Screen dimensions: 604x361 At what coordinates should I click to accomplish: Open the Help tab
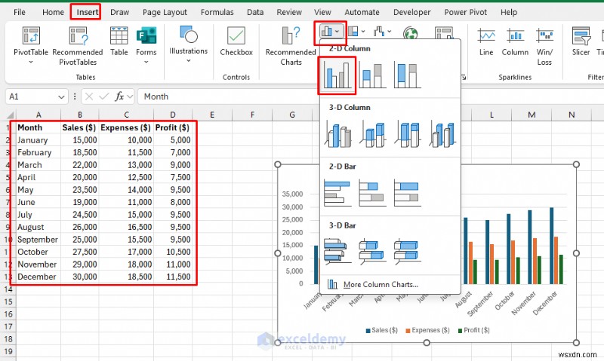(508, 12)
